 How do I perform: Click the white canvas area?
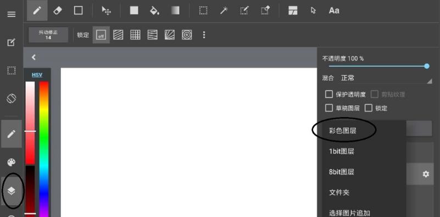pyautogui.click(x=189, y=142)
